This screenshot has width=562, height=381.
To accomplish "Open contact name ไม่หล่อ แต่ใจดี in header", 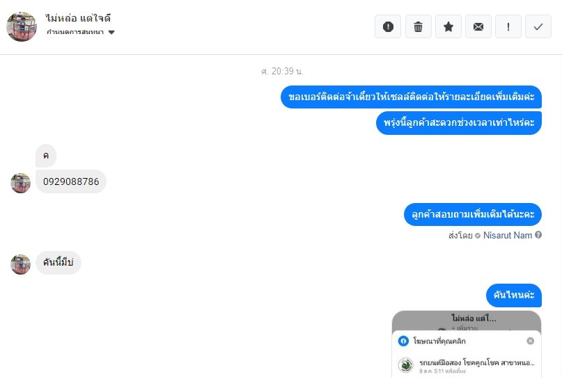I will [x=78, y=18].
